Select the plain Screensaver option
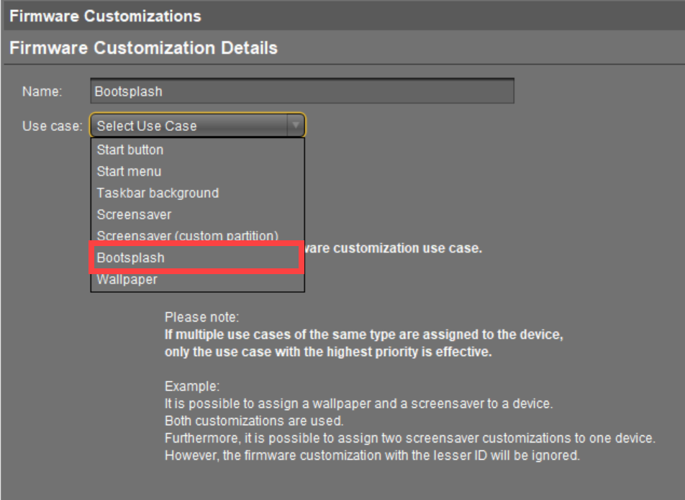Viewport: 685px width, 500px height. [135, 214]
